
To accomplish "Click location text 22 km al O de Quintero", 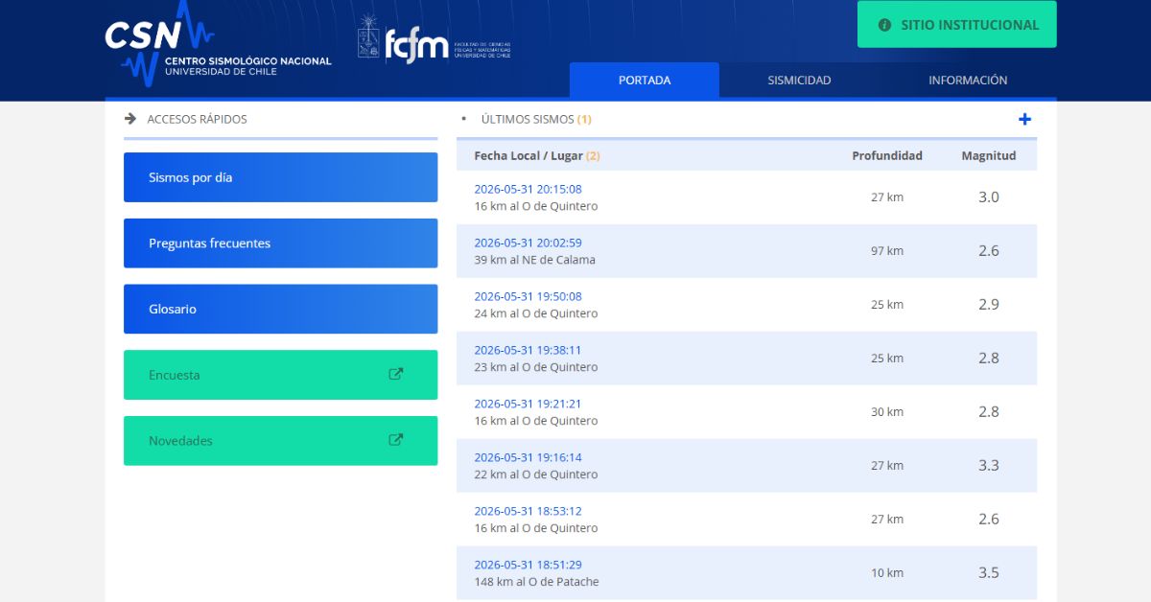I will coord(535,475).
